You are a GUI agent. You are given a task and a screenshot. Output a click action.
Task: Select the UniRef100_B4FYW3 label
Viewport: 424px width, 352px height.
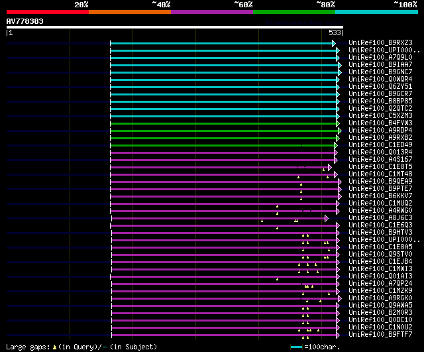point(380,123)
